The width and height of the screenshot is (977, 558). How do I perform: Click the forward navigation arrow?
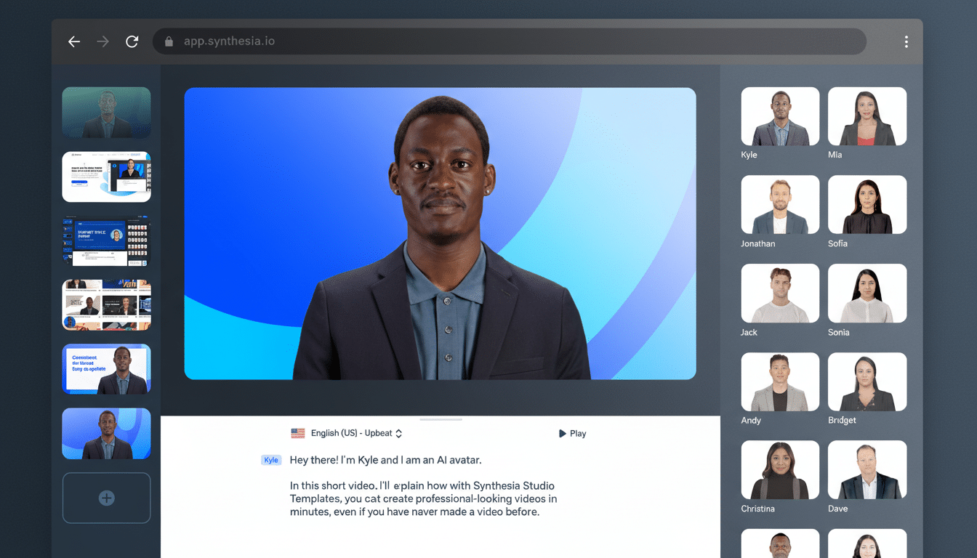[103, 41]
